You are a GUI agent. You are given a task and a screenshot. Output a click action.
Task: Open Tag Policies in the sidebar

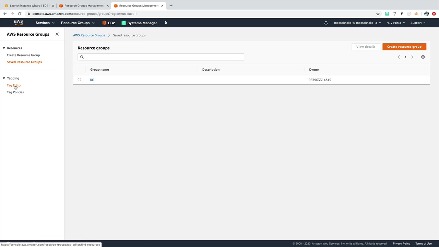tap(15, 92)
